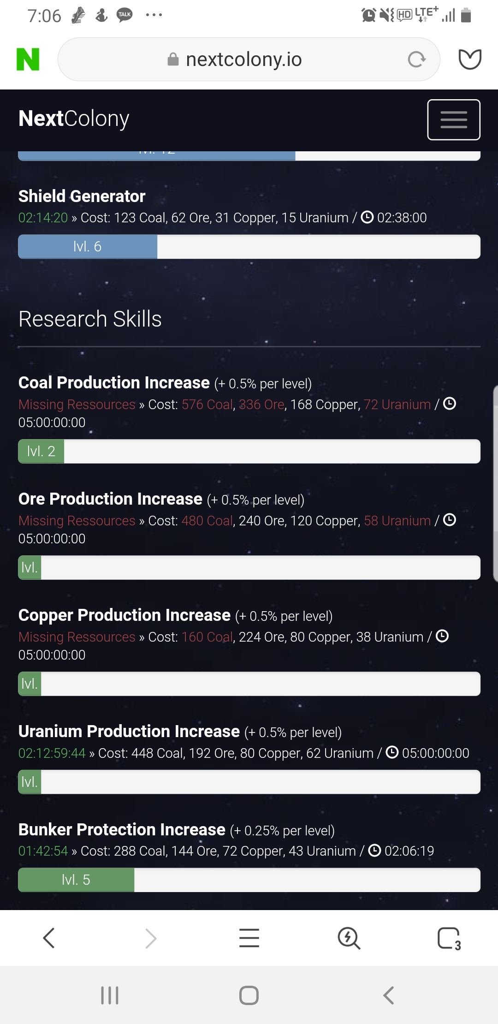Tap the status bar notification dots
The height and width of the screenshot is (1024, 498).
click(x=154, y=15)
